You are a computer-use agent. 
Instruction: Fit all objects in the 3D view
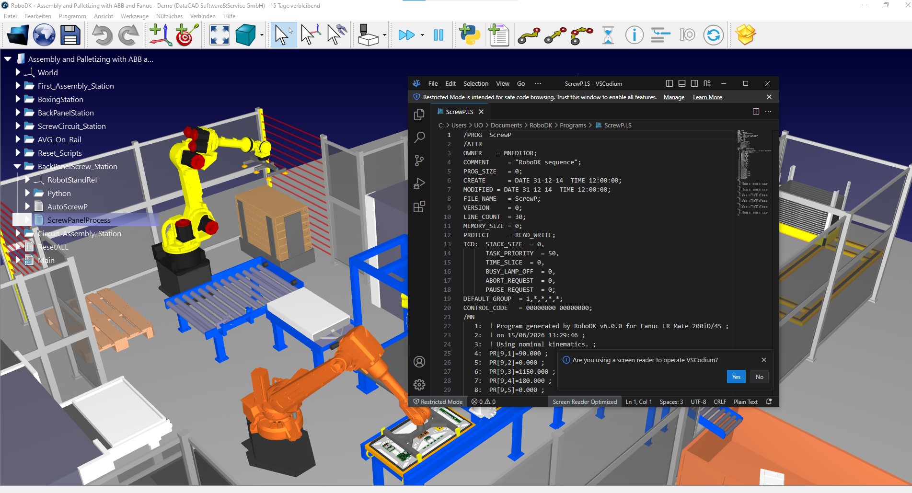[x=219, y=35]
